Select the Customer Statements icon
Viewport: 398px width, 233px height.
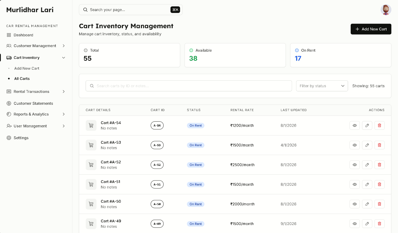point(9,103)
